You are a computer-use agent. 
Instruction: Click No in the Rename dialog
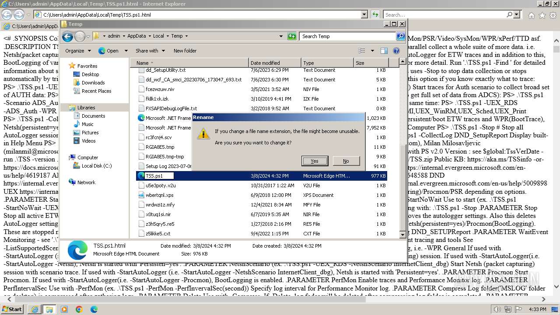346,161
